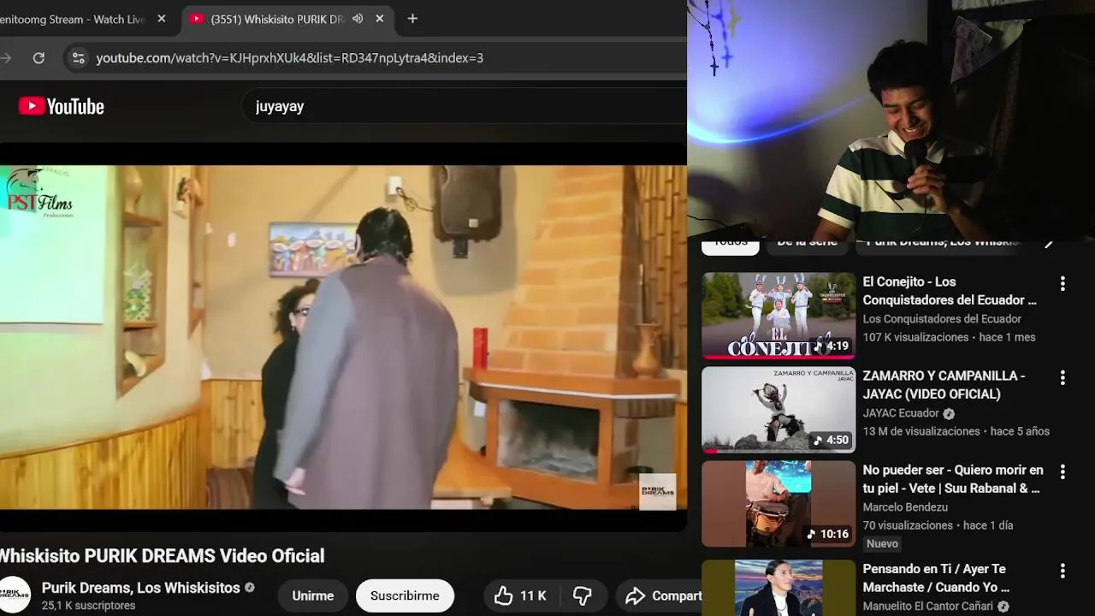The height and width of the screenshot is (616, 1095).
Task: Click 25,1 K suscriptores text
Action: point(89,606)
